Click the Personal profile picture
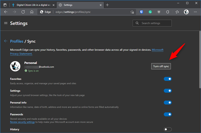Image resolution: width=201 pixels, height=133 pixels. coord(15,66)
